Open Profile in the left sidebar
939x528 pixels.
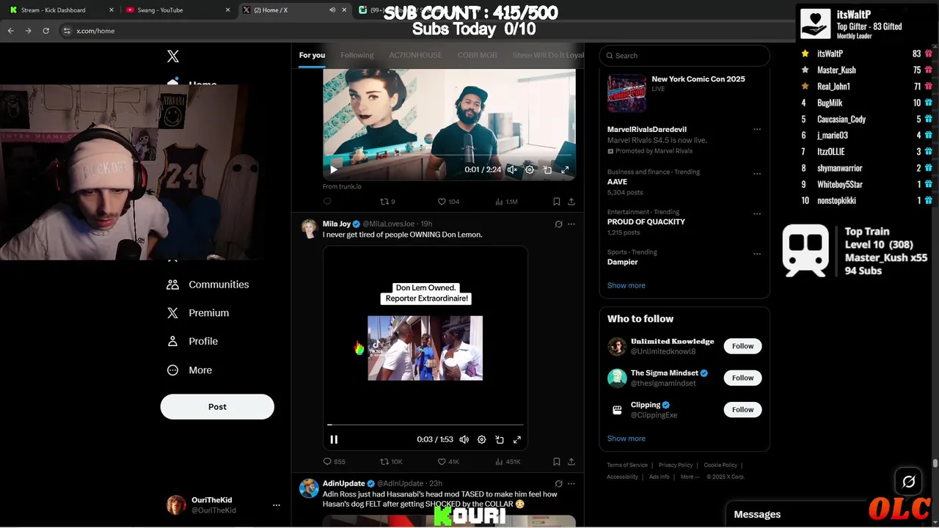click(192, 342)
